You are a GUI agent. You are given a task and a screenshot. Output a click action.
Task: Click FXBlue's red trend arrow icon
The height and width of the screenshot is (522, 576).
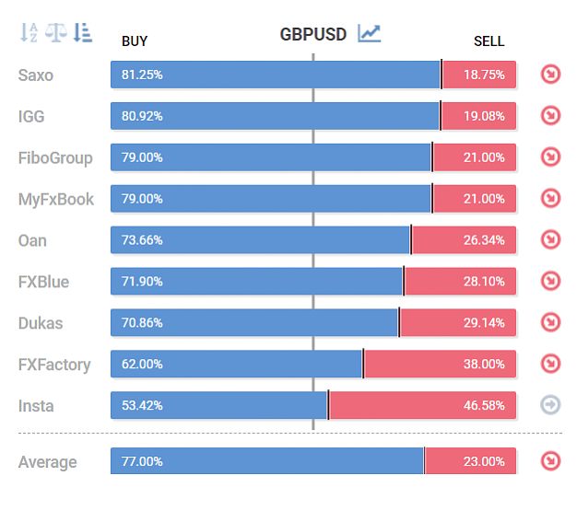click(550, 281)
